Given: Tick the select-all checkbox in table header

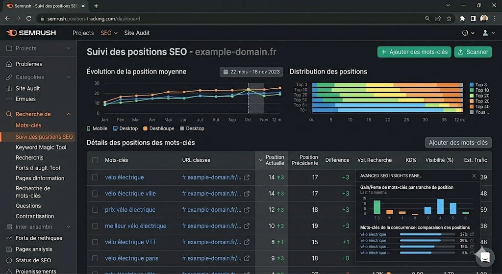Looking at the screenshot, I should (x=95, y=160).
